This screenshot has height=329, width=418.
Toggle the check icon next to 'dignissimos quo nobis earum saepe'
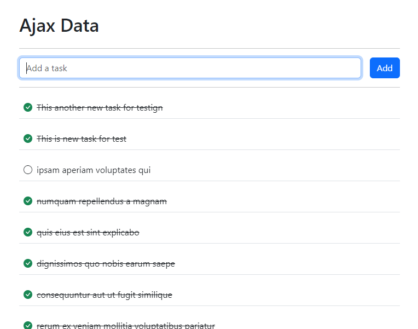pos(28,264)
